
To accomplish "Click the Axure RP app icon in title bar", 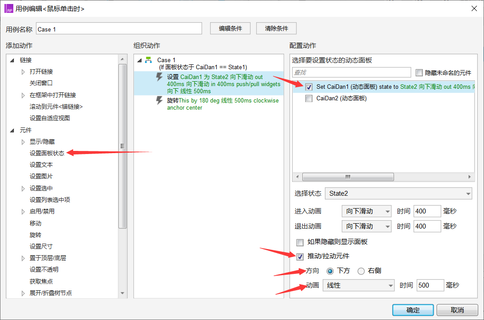I will coord(9,8).
